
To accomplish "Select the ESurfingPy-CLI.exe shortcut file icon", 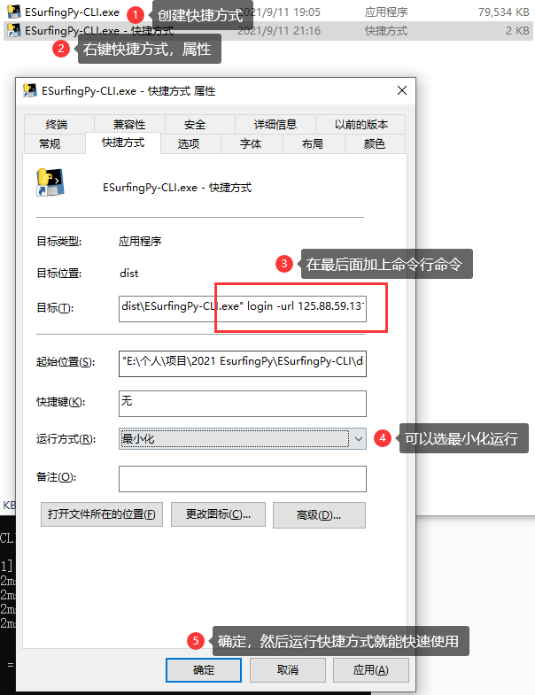I will coord(14,31).
